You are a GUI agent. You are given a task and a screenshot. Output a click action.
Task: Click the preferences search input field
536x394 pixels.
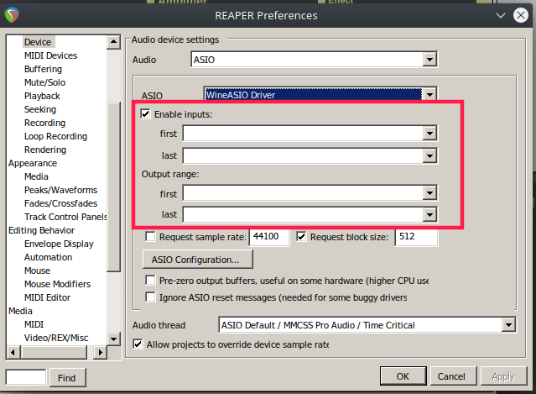click(x=26, y=377)
